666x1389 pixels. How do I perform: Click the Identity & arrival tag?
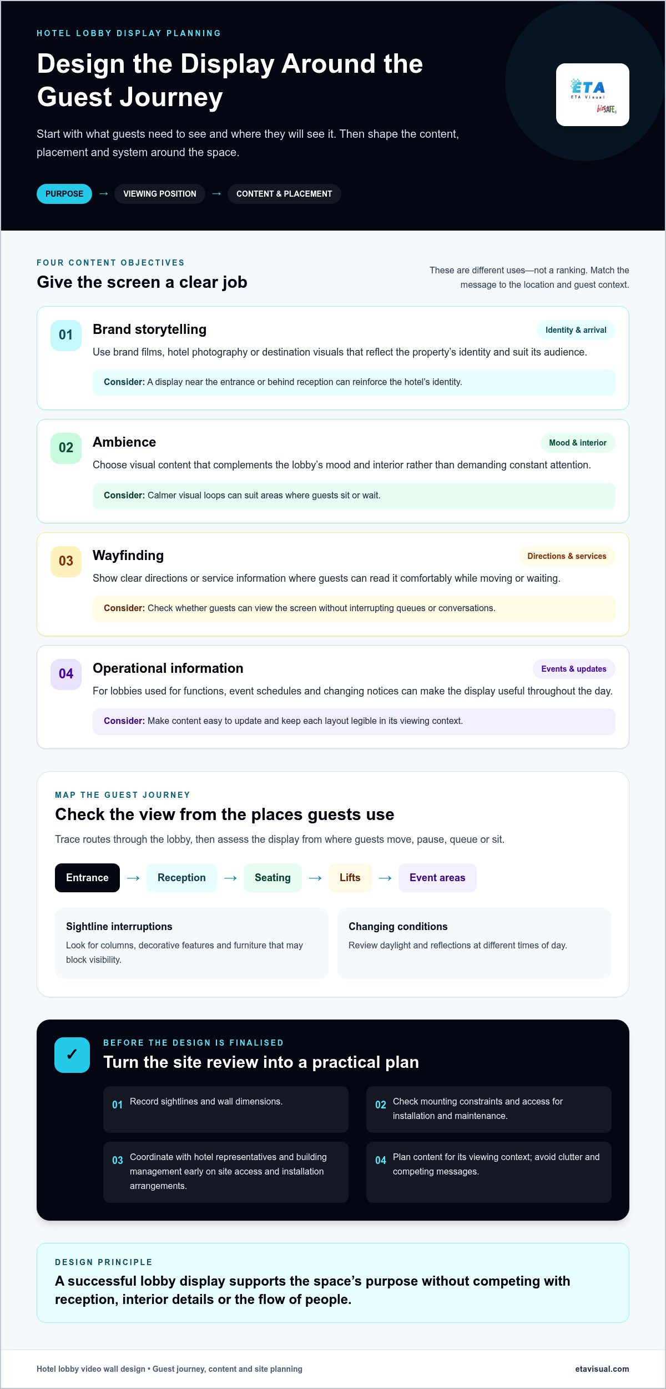pos(576,330)
